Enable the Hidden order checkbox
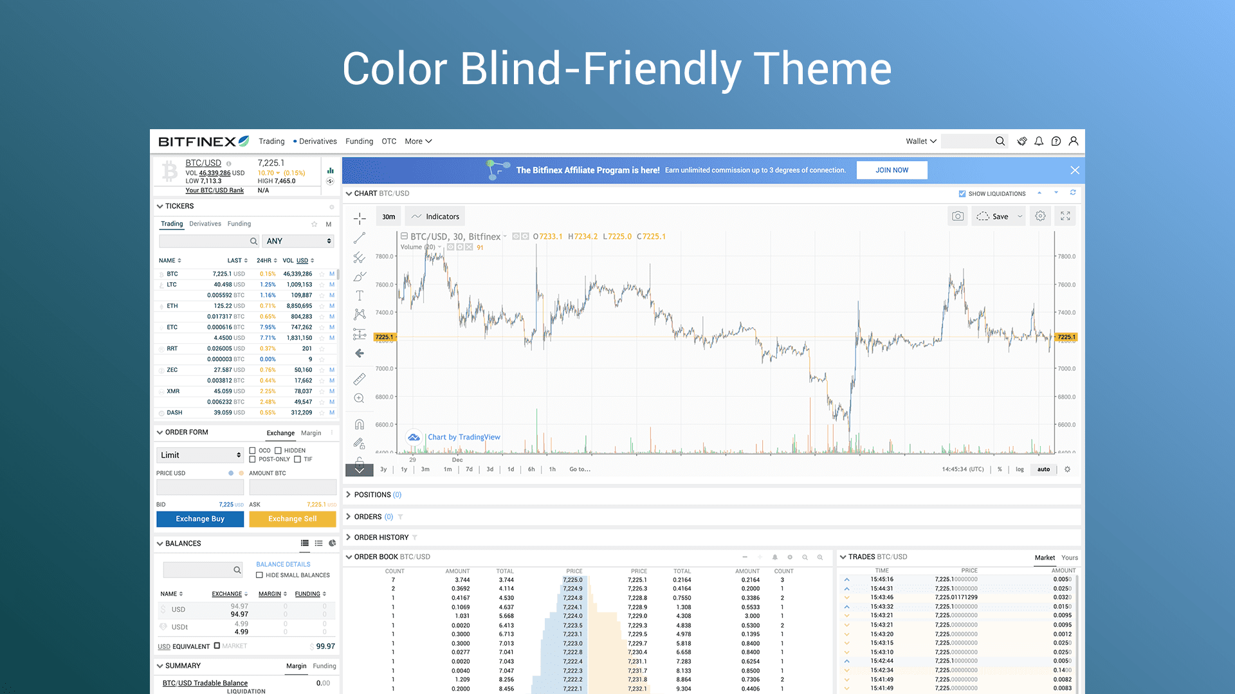The image size is (1235, 694). pos(279,450)
